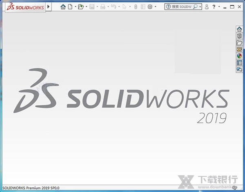Viewport: 245px width, 192px height.
Task: Create a new document
Action: pyautogui.click(x=70, y=7)
